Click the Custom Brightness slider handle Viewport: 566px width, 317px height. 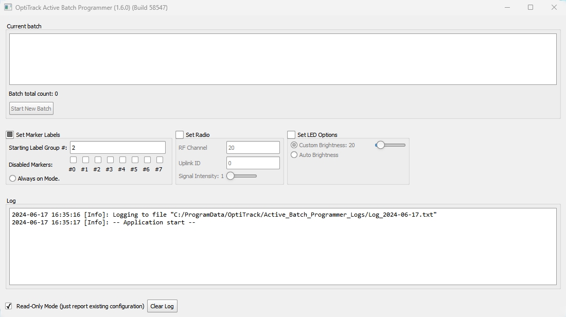click(380, 145)
